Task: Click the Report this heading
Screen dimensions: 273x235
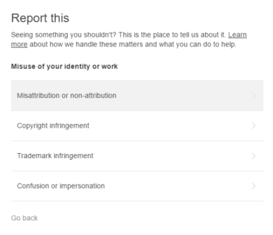Action: click(40, 18)
